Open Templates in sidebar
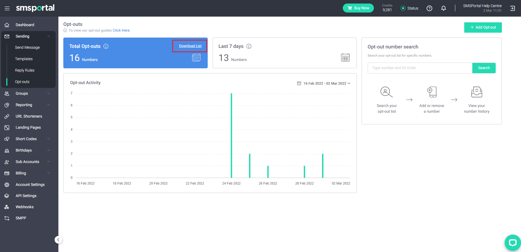This screenshot has height=252, width=521. pos(24,59)
